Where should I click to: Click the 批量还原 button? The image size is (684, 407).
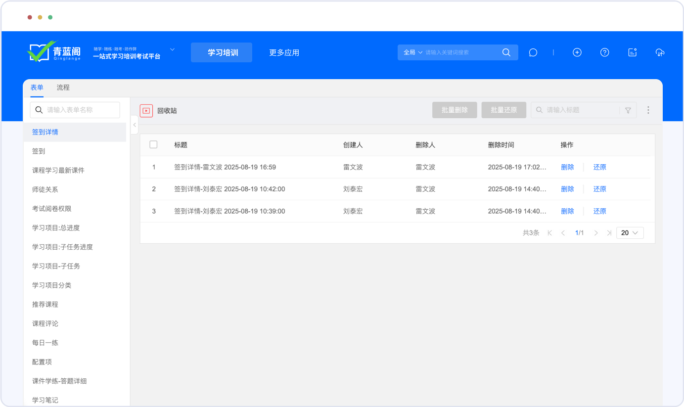point(503,110)
